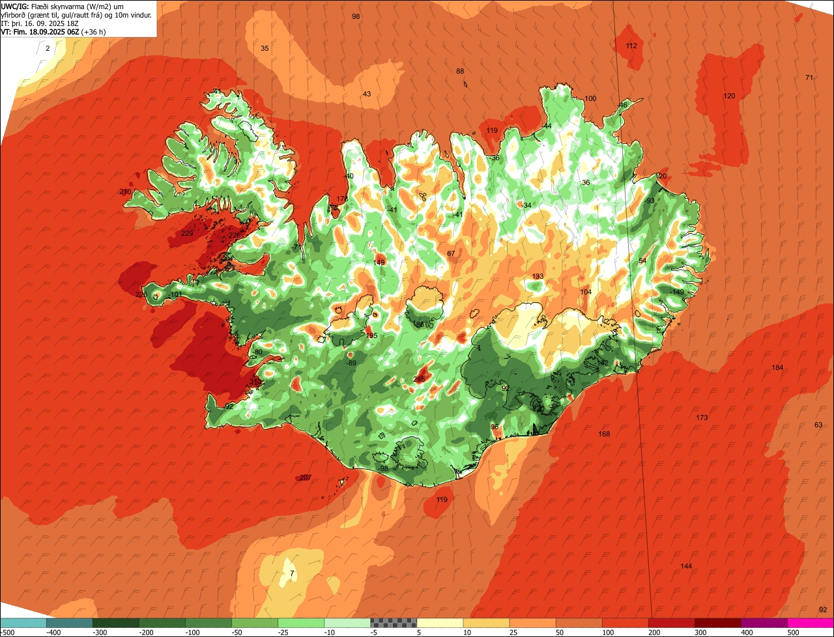
Task: Select the dark green -200 to -100 swatch
Action: [162, 623]
